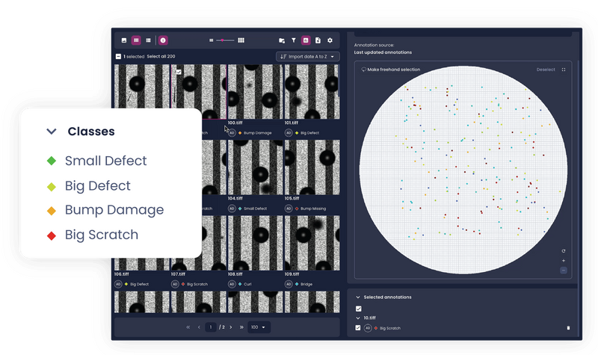598x355 pixels.
Task: Click the export file icon
Action: point(318,40)
